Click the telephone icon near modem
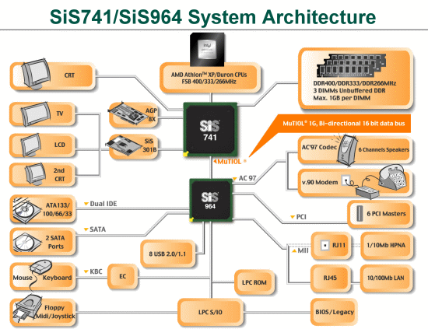This screenshot has width=428, height=329. pyautogui.click(x=392, y=177)
